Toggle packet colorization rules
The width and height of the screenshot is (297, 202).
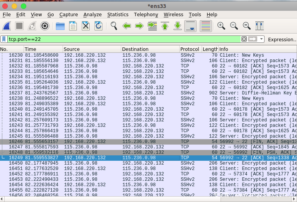pos(205,26)
